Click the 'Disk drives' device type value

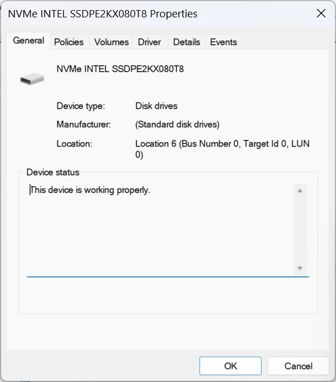point(157,106)
